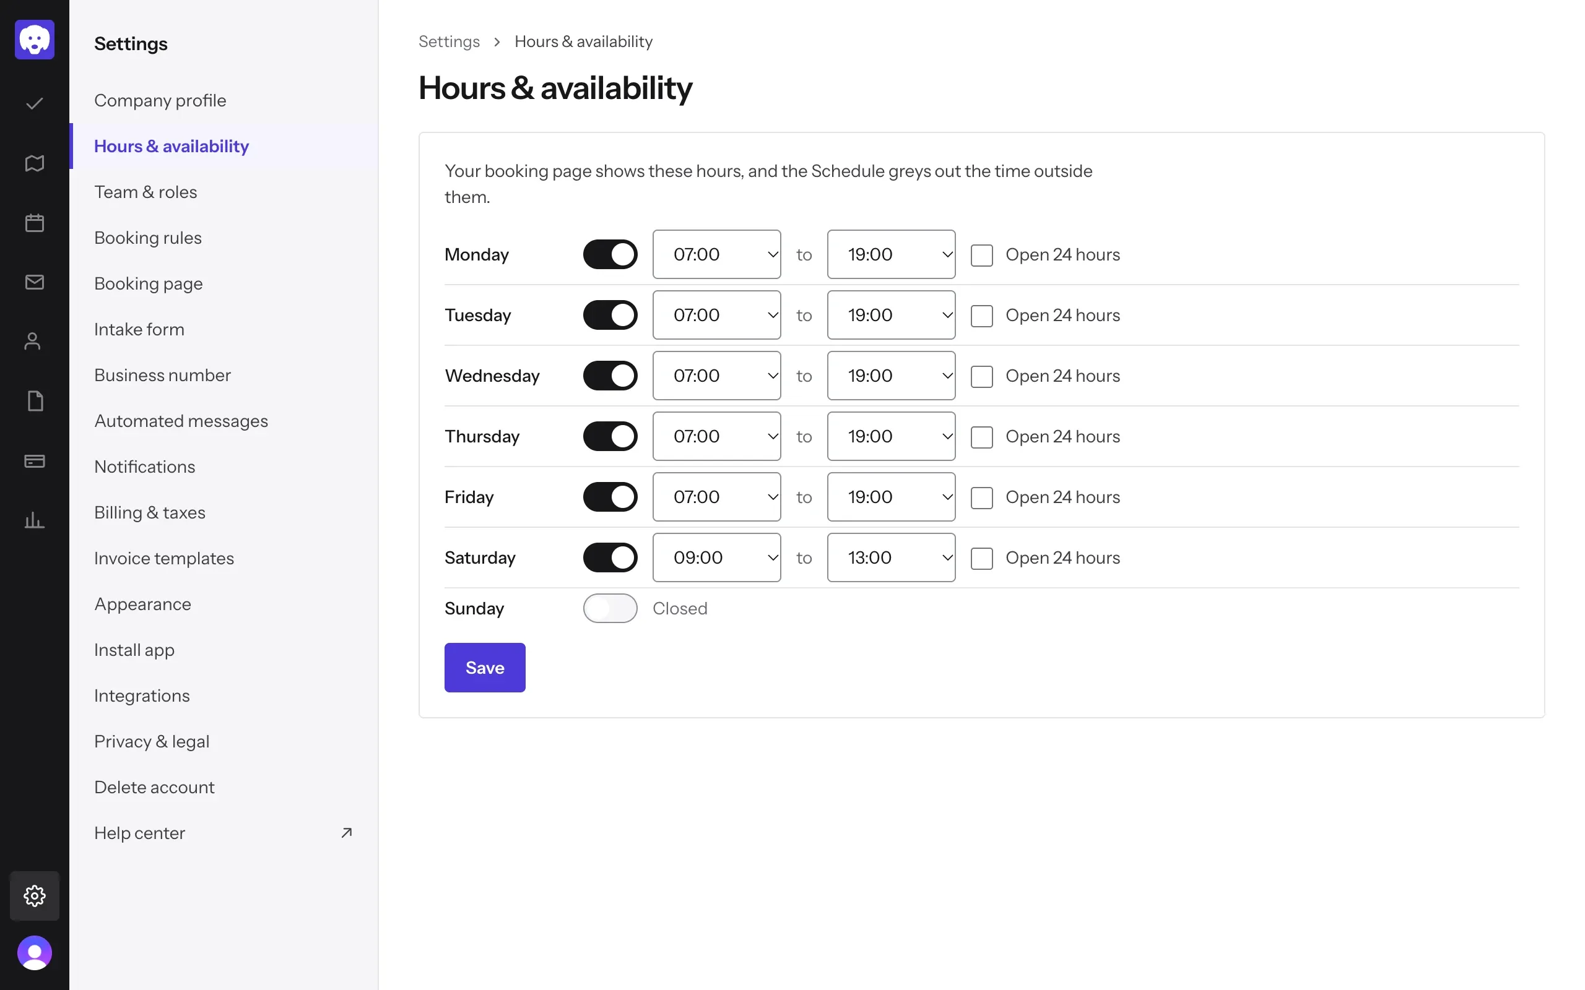The width and height of the screenshot is (1585, 990).
Task: Check Open 24 hours for Friday
Action: [981, 497]
